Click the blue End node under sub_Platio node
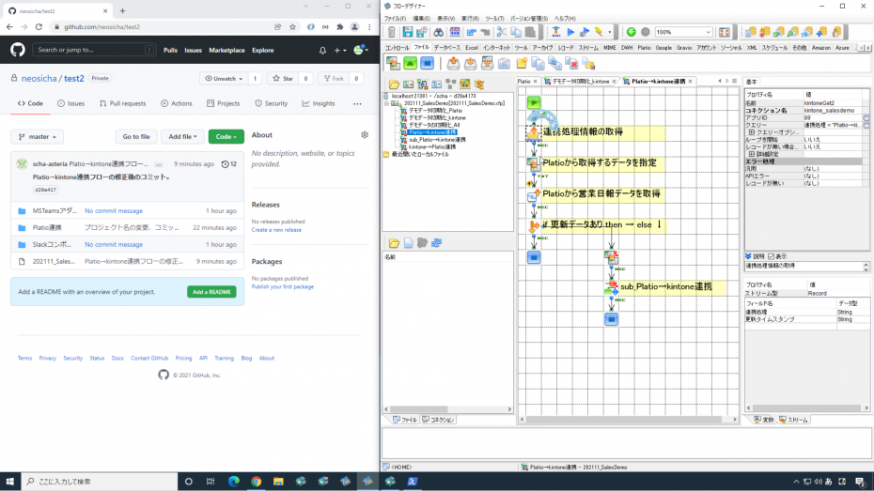 click(611, 319)
